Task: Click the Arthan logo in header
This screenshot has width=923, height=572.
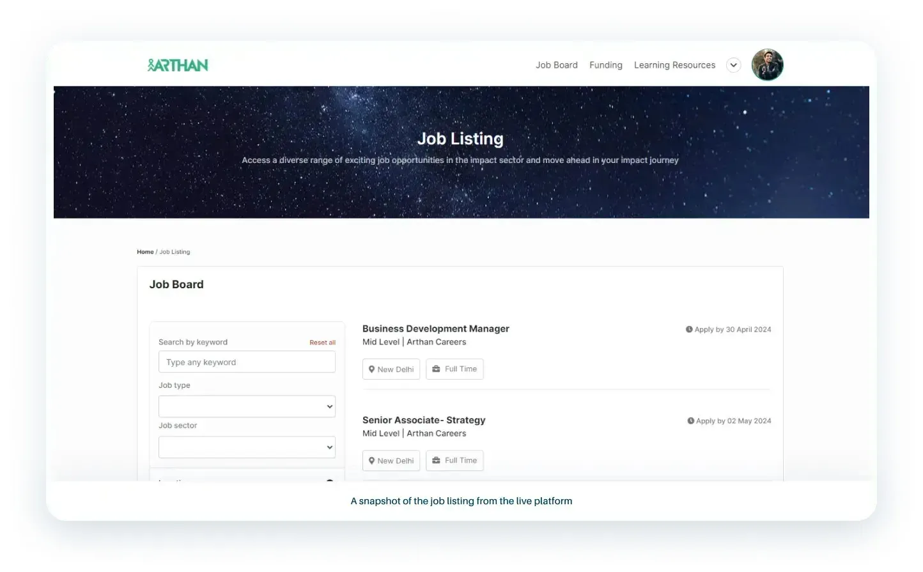Action: (x=178, y=65)
